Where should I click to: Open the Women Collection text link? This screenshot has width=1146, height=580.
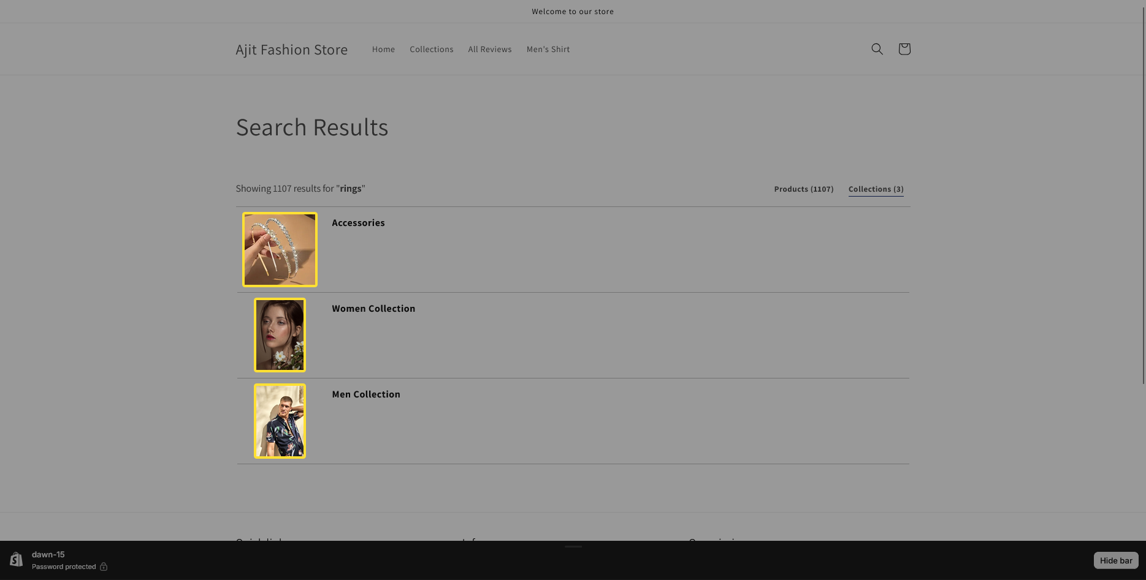coord(373,309)
